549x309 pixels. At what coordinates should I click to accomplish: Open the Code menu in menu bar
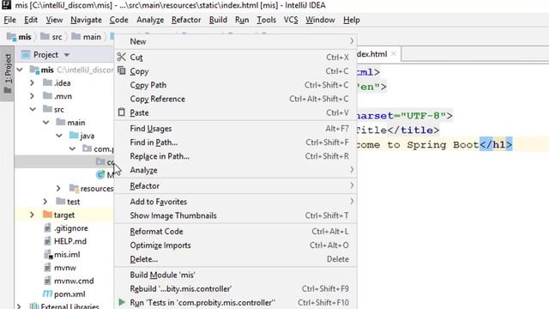118,20
